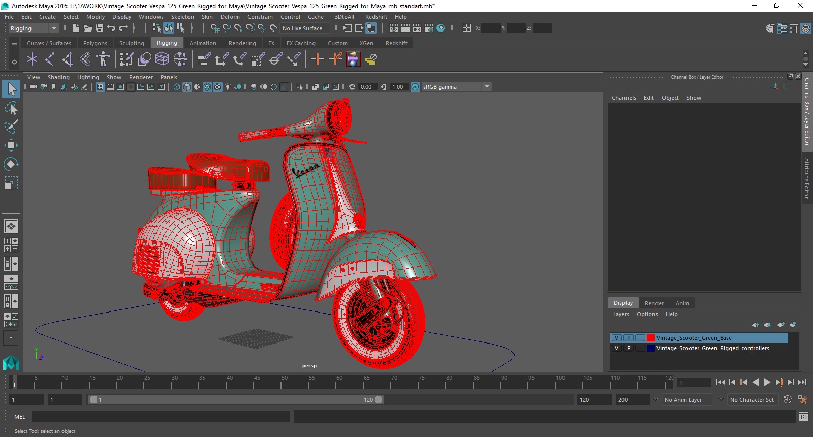Activate the Scale tool
Image resolution: width=813 pixels, height=437 pixels.
[11, 182]
